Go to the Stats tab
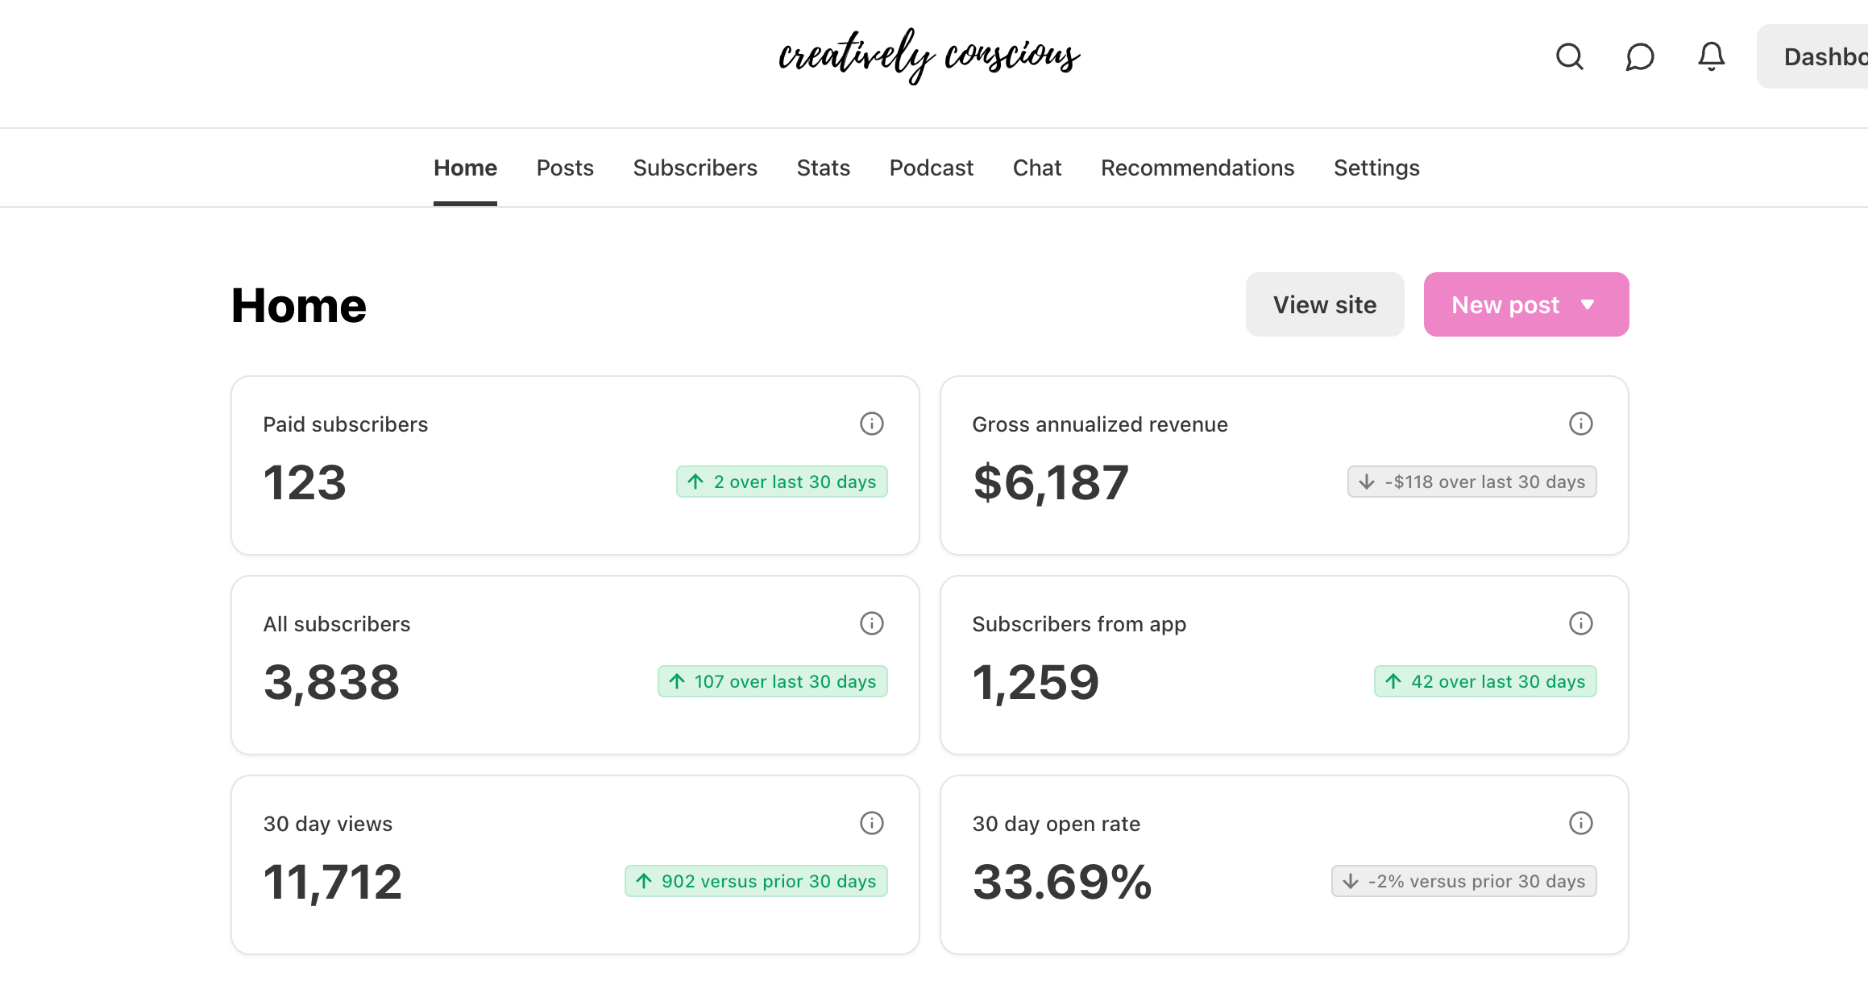Image resolution: width=1868 pixels, height=1005 pixels. [x=823, y=167]
